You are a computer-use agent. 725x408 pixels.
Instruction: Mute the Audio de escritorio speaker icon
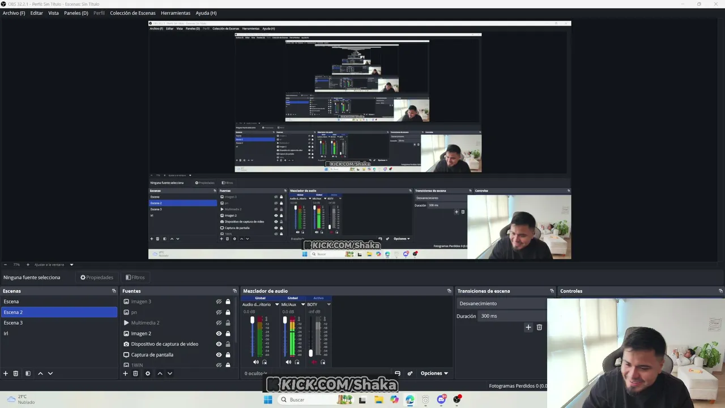[256, 362]
